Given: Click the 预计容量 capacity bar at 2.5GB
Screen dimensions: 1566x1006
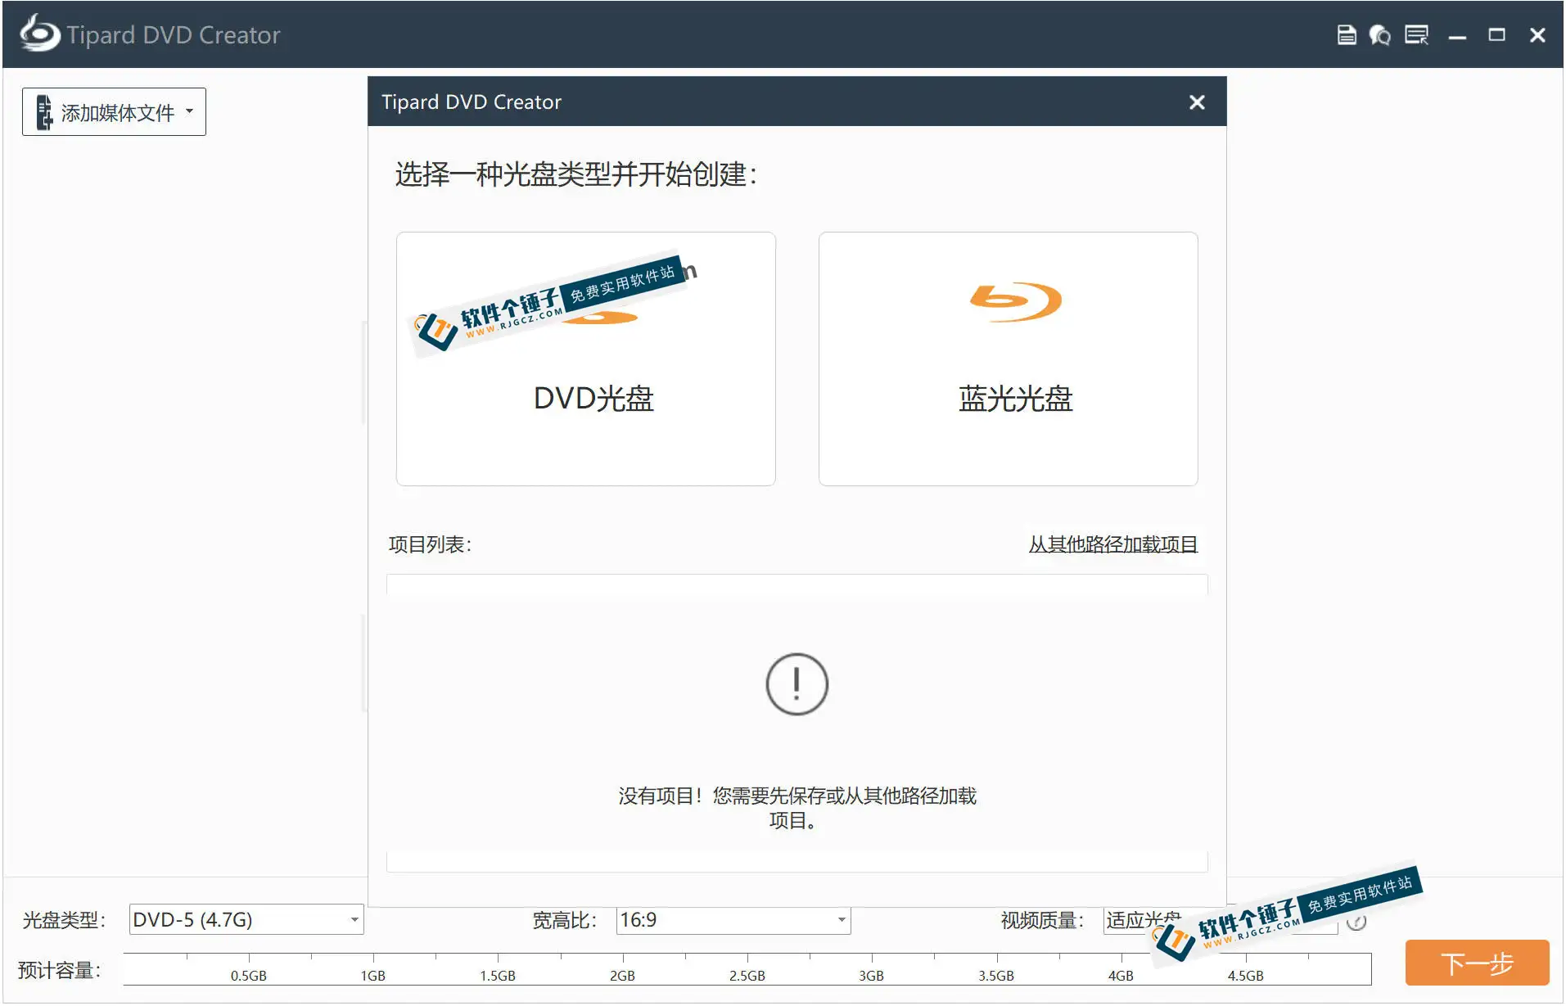Looking at the screenshot, I should (747, 969).
